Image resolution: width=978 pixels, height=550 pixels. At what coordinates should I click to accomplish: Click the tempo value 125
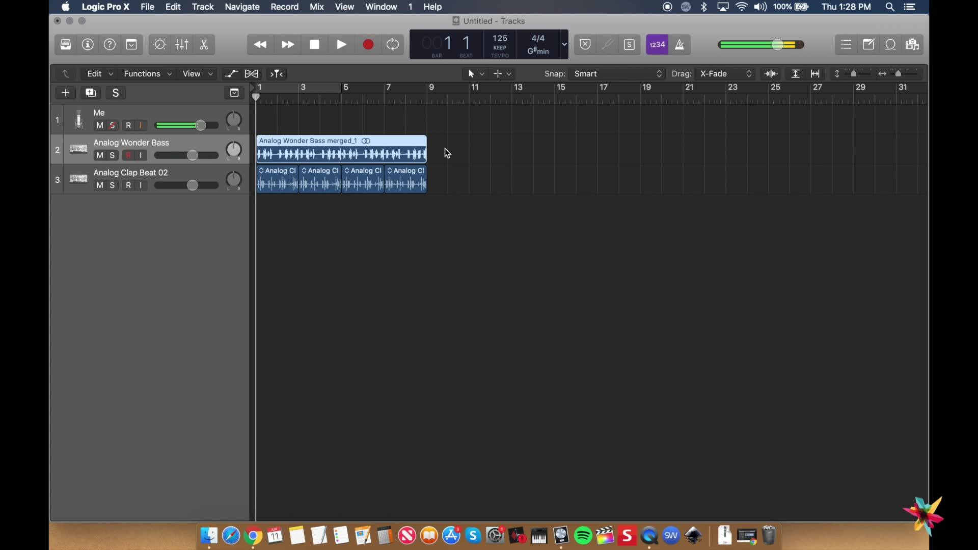(x=500, y=38)
